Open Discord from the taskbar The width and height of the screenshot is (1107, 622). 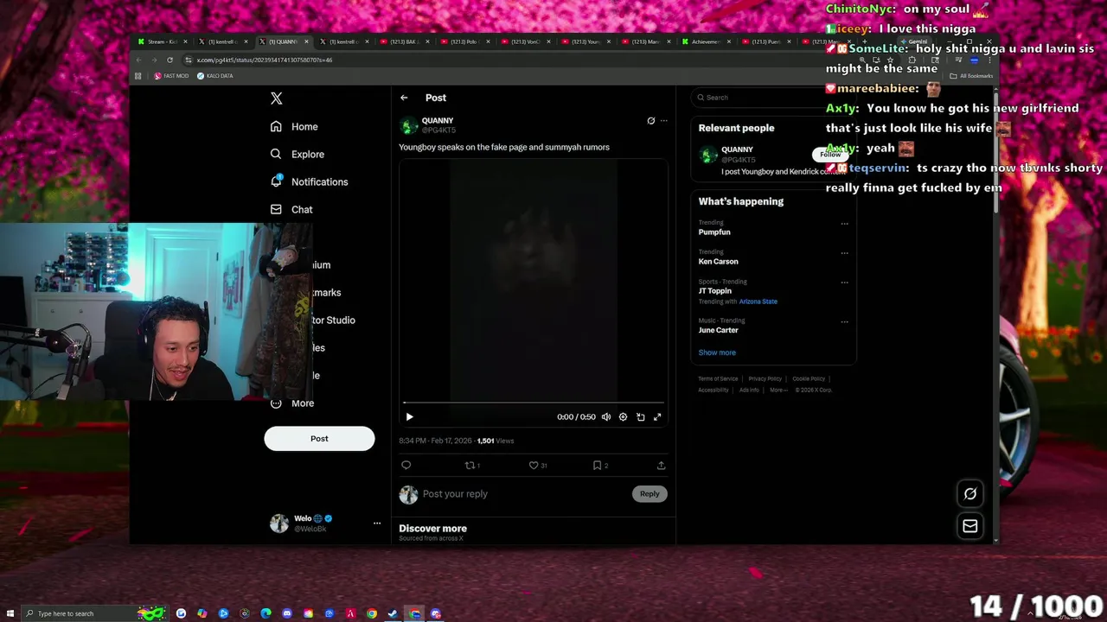[x=287, y=613]
